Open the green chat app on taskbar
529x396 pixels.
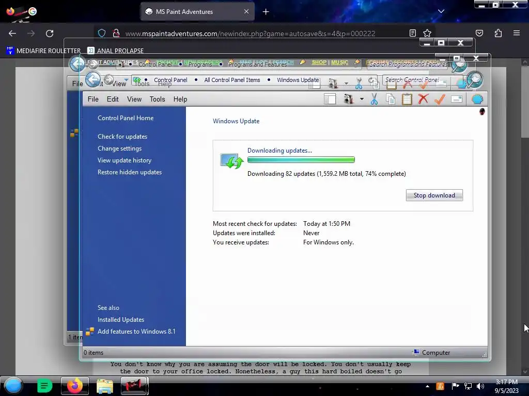point(44,386)
